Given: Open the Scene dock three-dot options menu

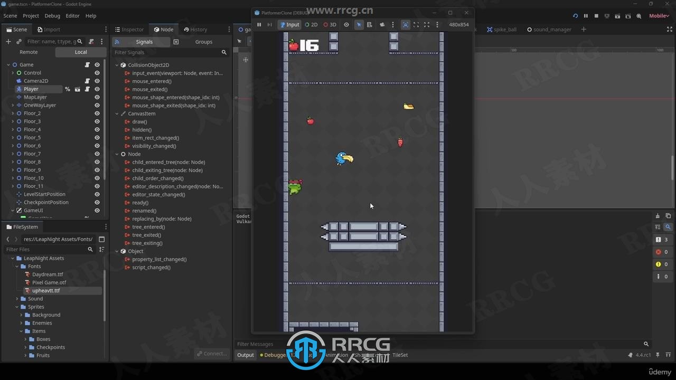Looking at the screenshot, I should pyautogui.click(x=102, y=41).
